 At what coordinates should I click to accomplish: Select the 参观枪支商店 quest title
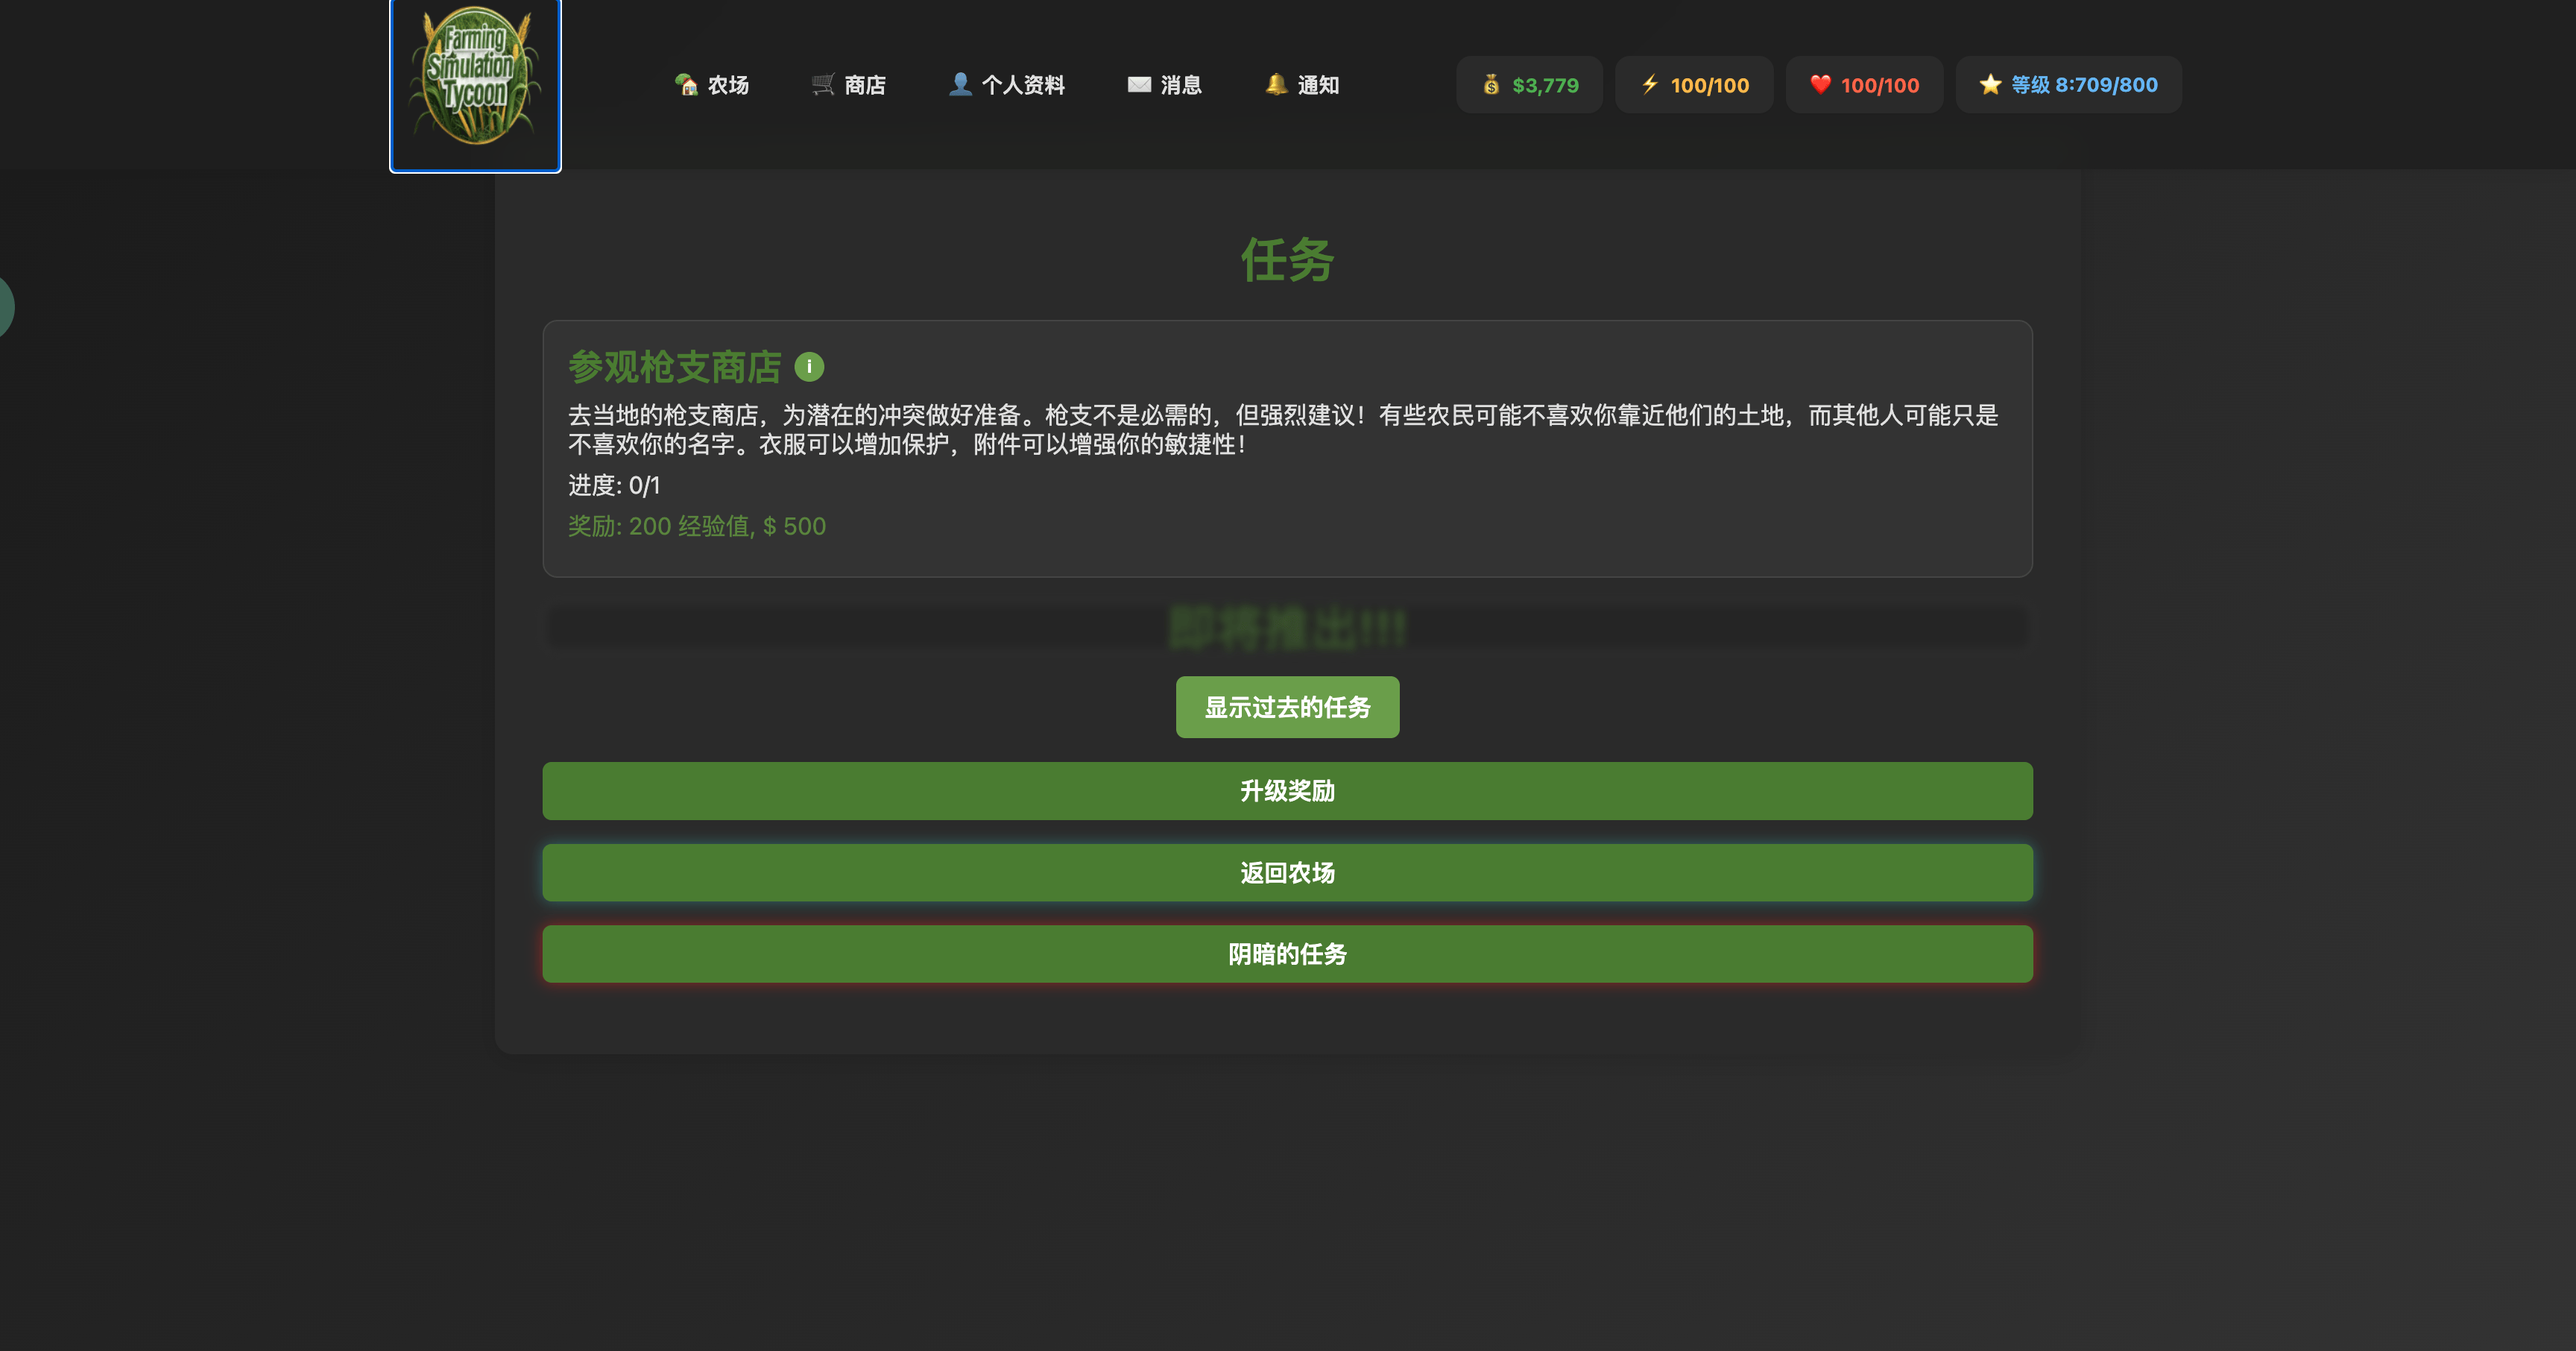[x=674, y=367]
